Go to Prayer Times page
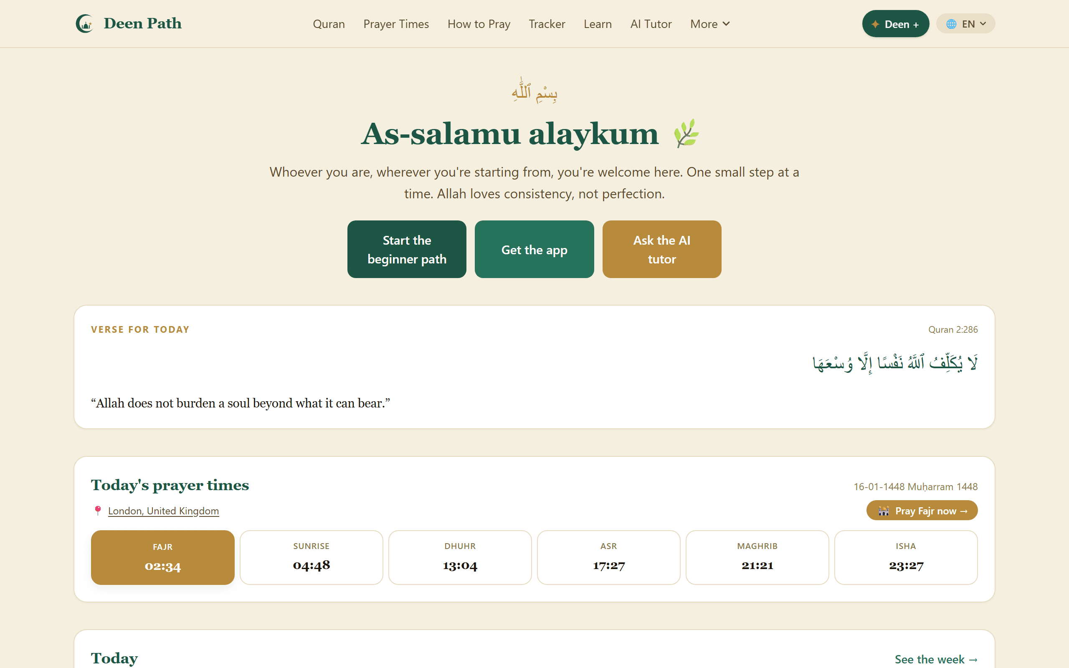 tap(396, 24)
